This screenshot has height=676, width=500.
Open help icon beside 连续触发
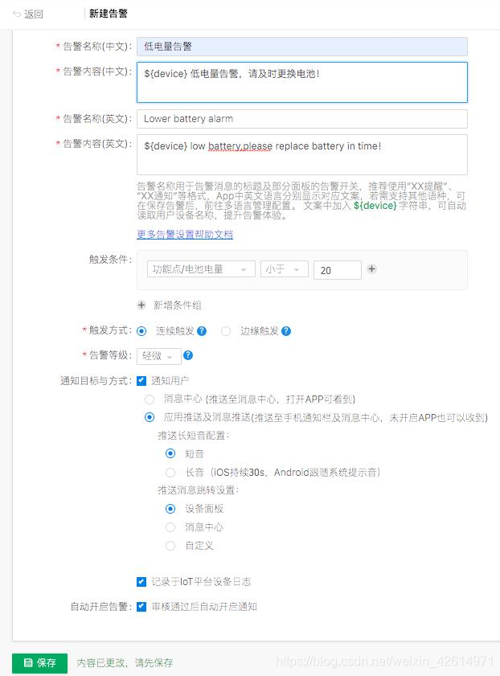[x=202, y=331]
